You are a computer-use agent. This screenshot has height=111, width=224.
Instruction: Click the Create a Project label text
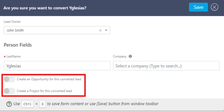(44, 91)
